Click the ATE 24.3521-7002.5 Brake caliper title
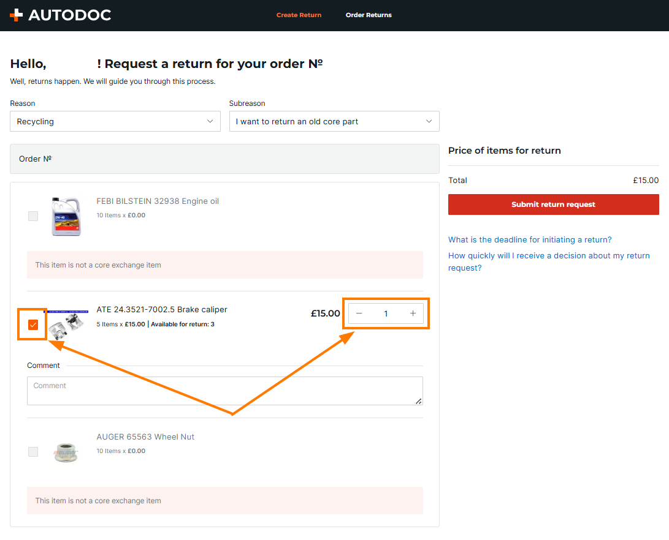Viewport: 669px width, 540px height. point(162,309)
